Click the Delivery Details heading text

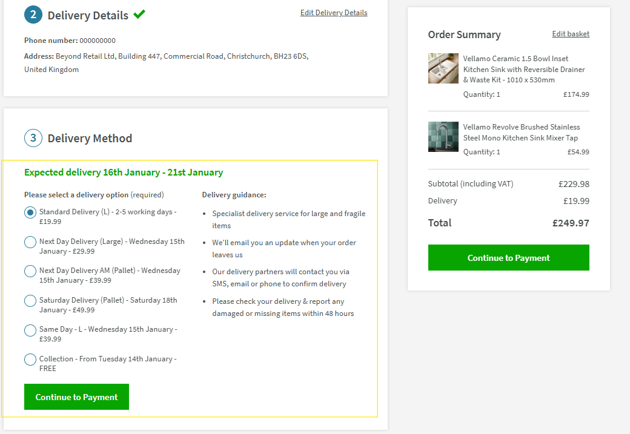pyautogui.click(x=88, y=16)
